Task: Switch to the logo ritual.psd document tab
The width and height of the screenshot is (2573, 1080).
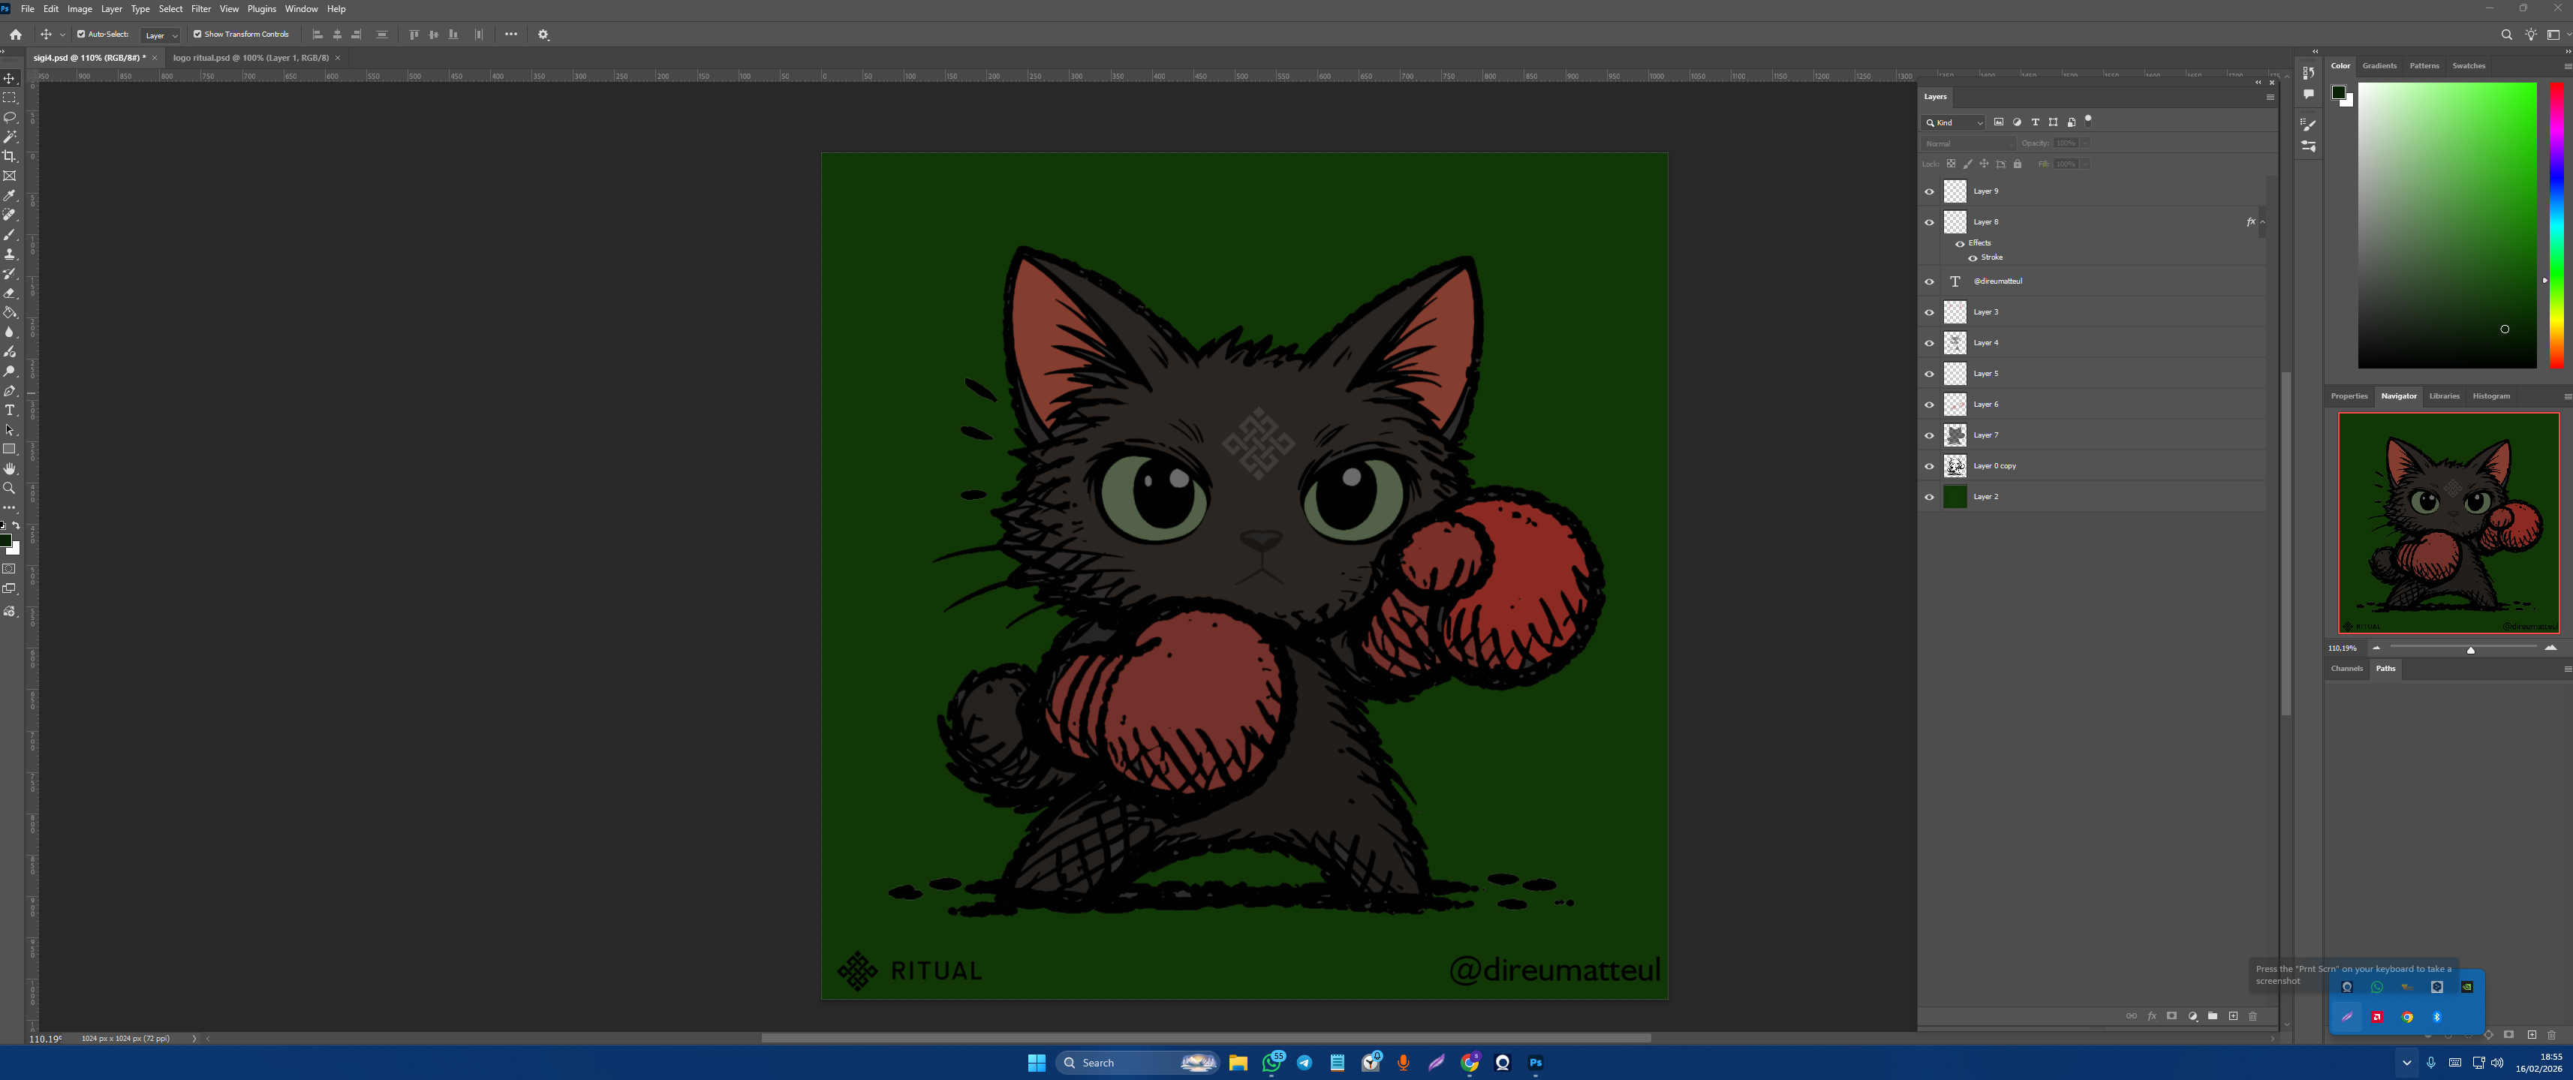Action: click(x=251, y=58)
